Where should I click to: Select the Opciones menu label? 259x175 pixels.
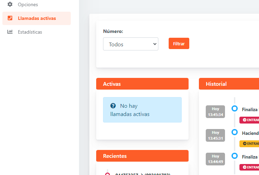[x=28, y=4]
